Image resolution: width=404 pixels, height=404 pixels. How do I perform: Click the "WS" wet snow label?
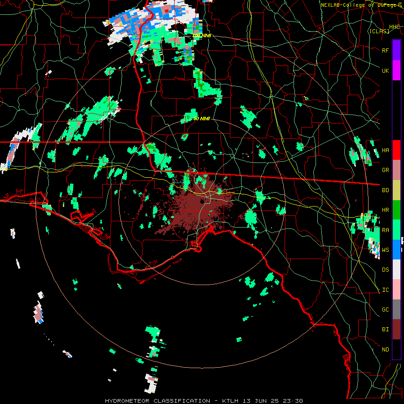click(385, 250)
